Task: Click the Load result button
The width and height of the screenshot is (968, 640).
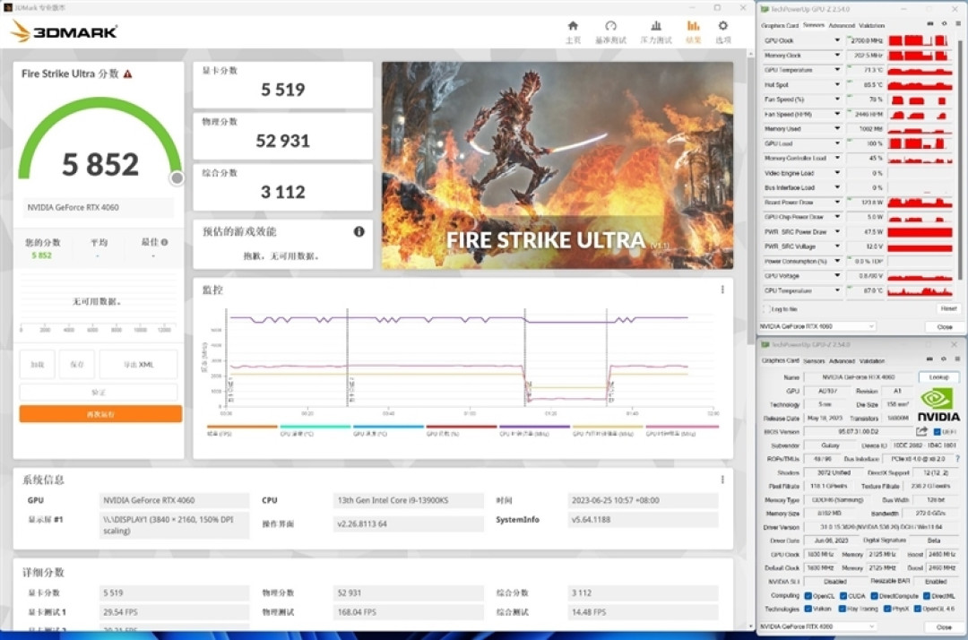Action: [x=37, y=365]
